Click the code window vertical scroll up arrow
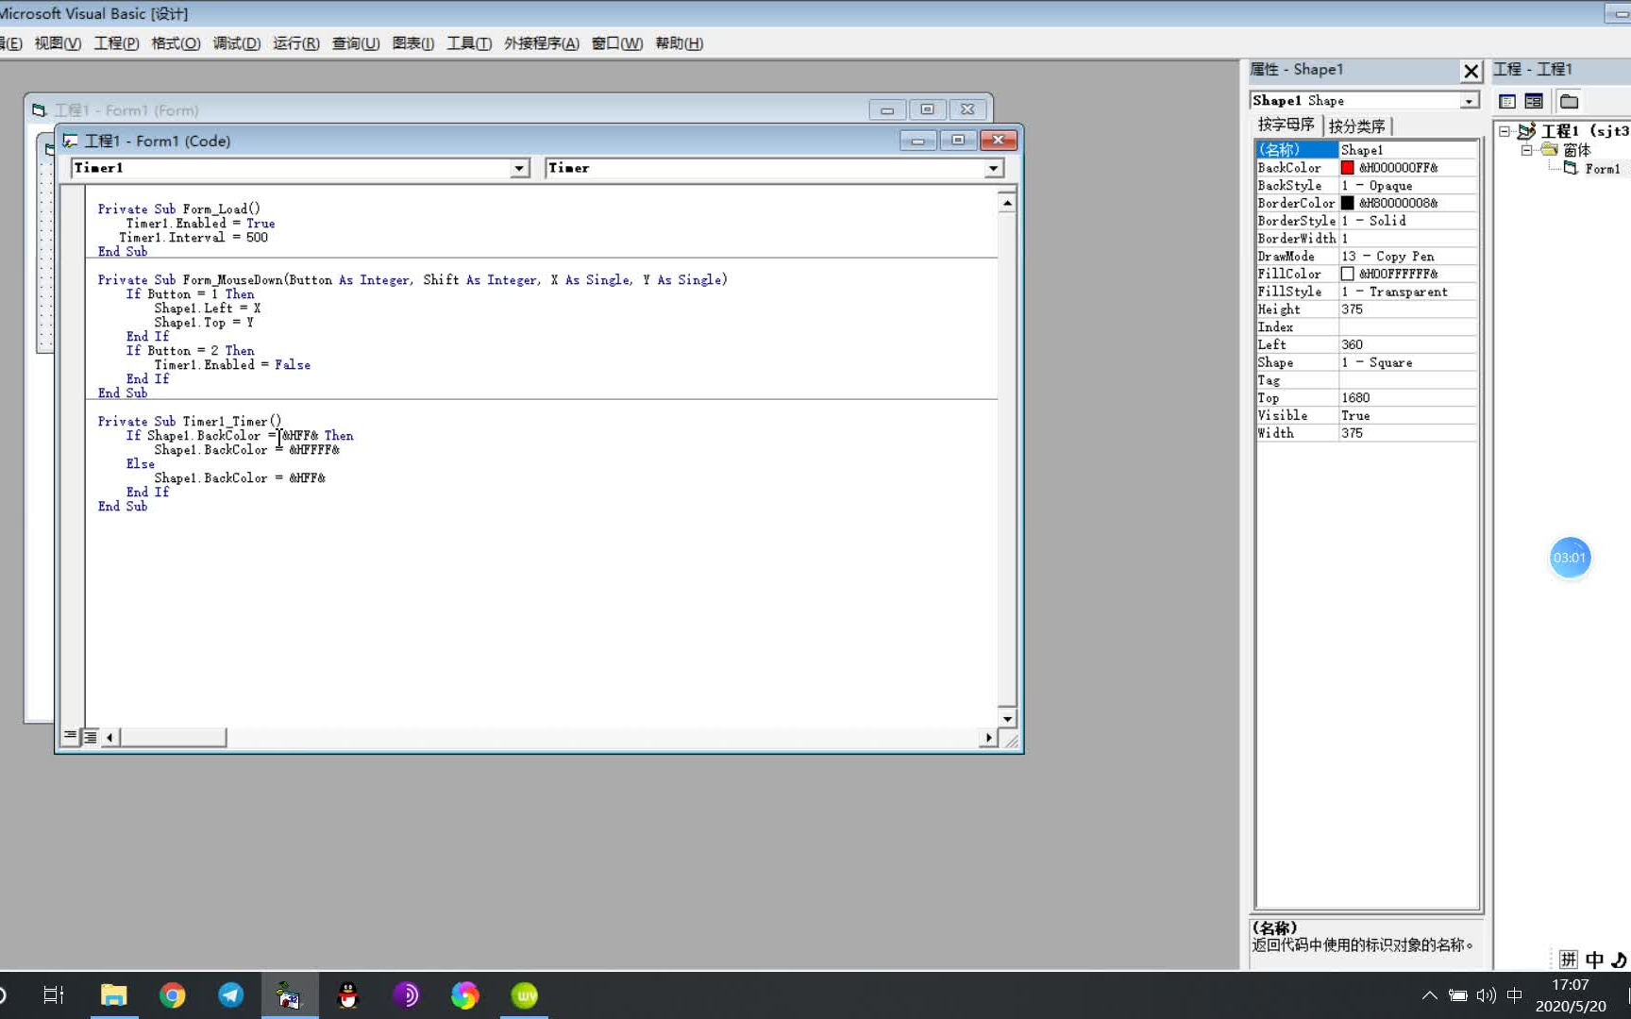This screenshot has width=1631, height=1019. 1007,202
